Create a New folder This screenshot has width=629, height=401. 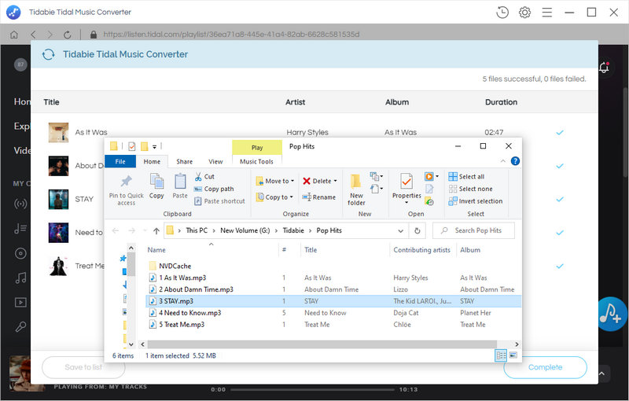(x=356, y=189)
